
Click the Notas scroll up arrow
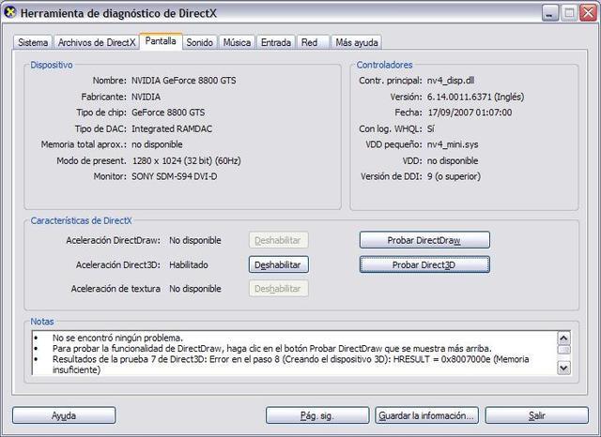(563, 338)
